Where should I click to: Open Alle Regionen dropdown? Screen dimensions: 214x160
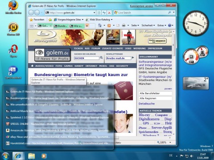coord(155,98)
